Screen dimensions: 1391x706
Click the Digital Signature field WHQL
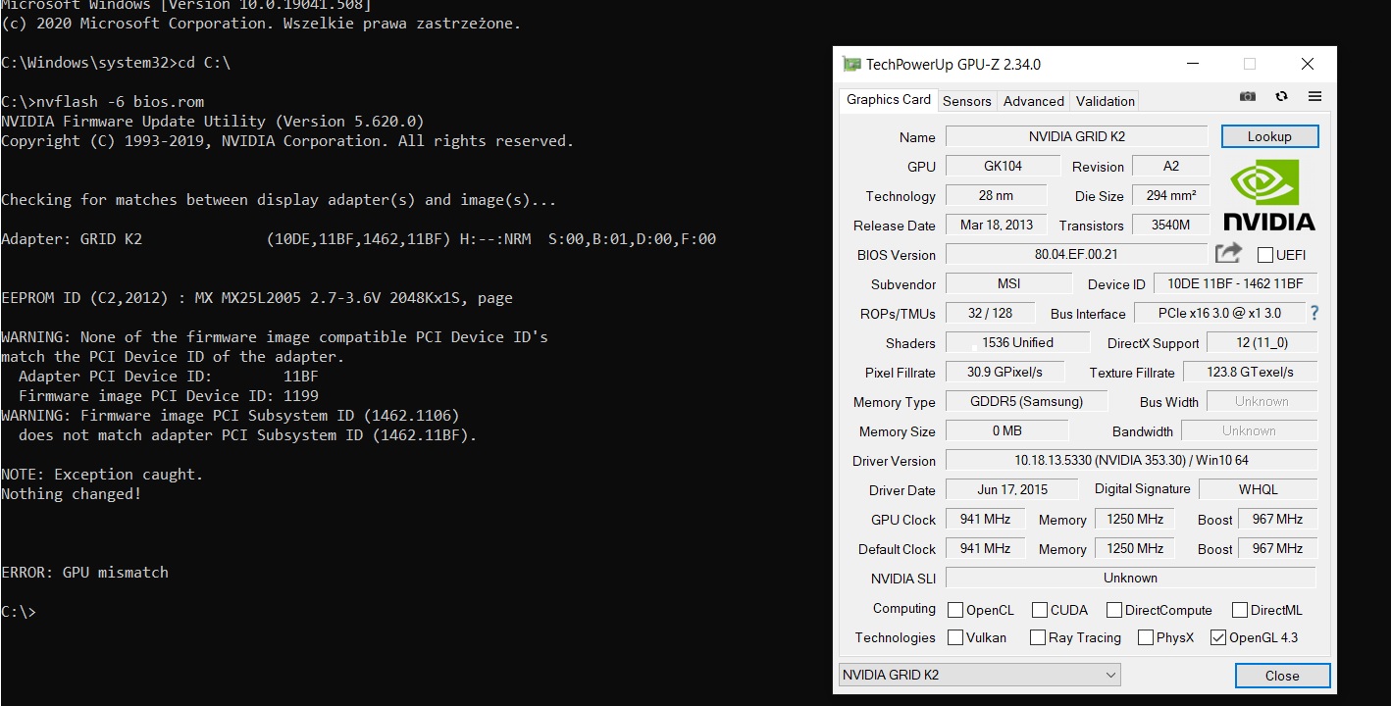tap(1258, 489)
